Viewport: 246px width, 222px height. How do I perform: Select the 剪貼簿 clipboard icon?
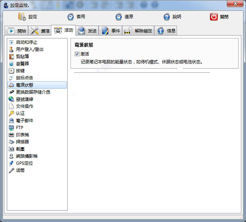click(11, 57)
